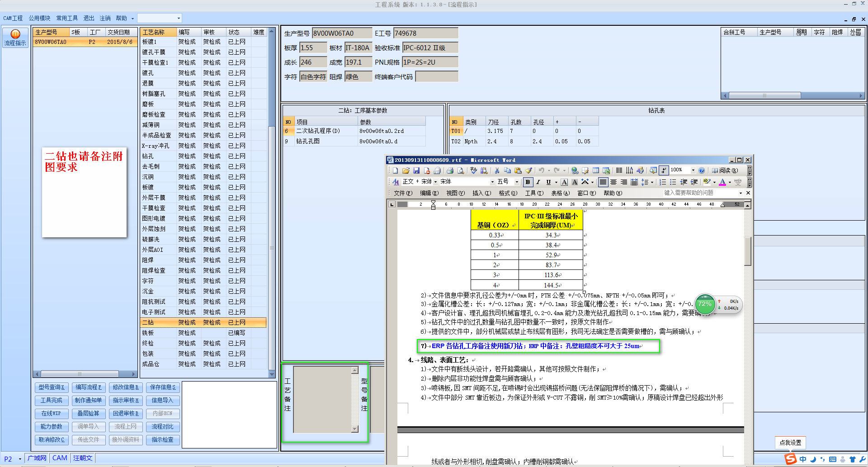The height and width of the screenshot is (467, 868).
Task: Open the Styles and Formatting pane icon
Action: point(396,182)
